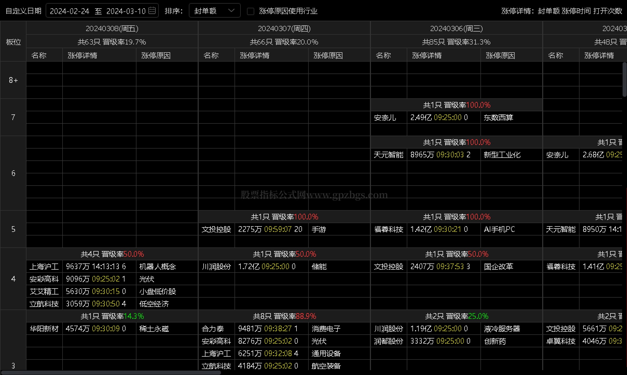Screen dimensions: 627x375
Task: Click the vertical scrollbar thumb on the right
Action: pos(624,79)
